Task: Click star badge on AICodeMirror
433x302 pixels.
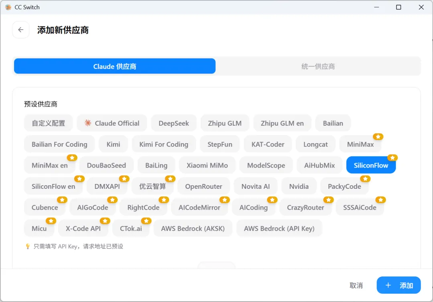Action: (225, 200)
